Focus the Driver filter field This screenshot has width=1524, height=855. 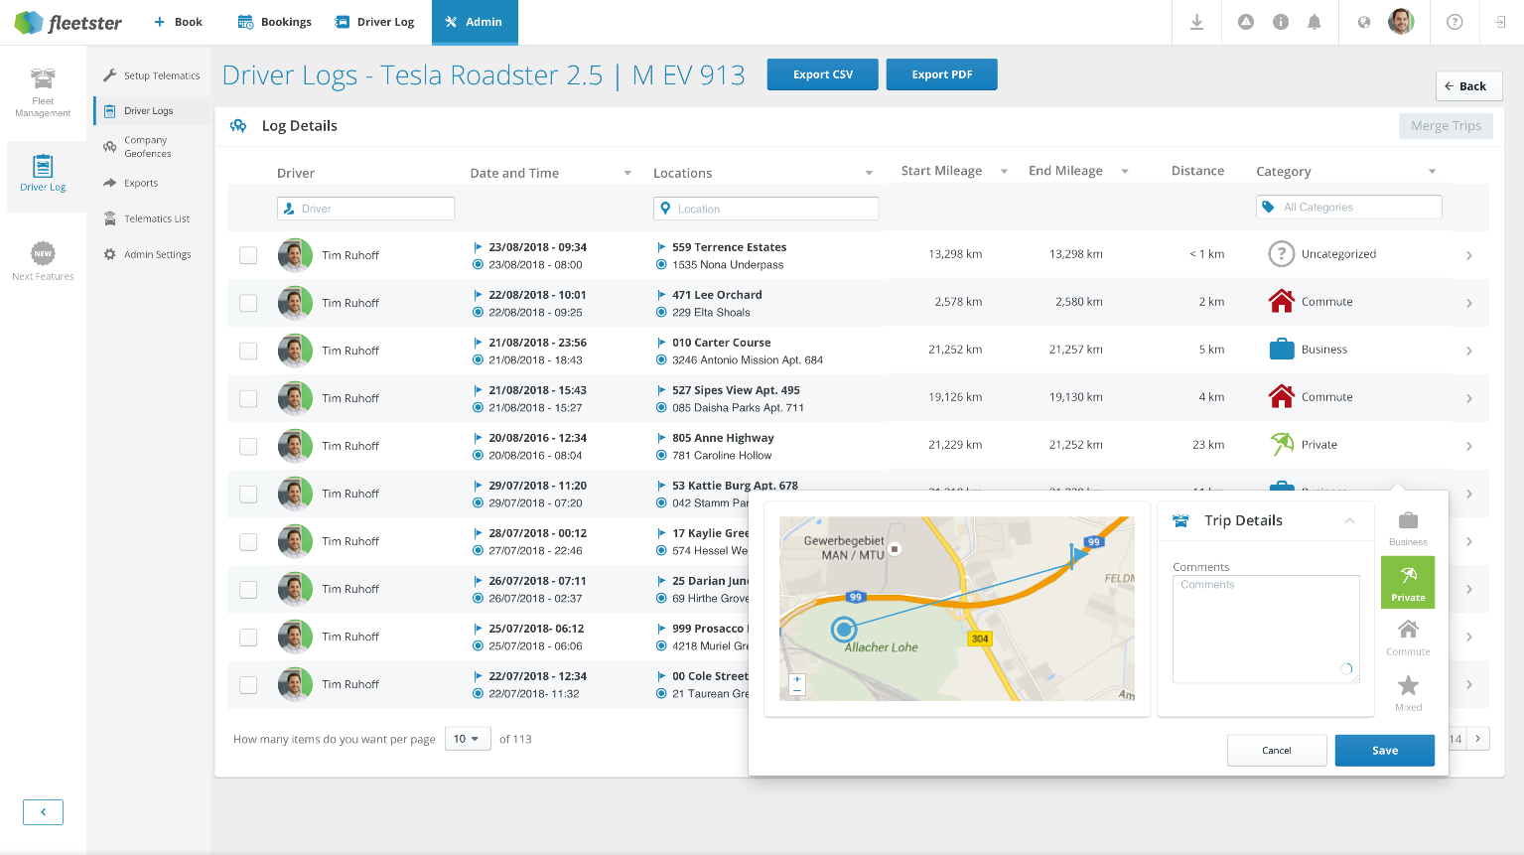pyautogui.click(x=365, y=209)
